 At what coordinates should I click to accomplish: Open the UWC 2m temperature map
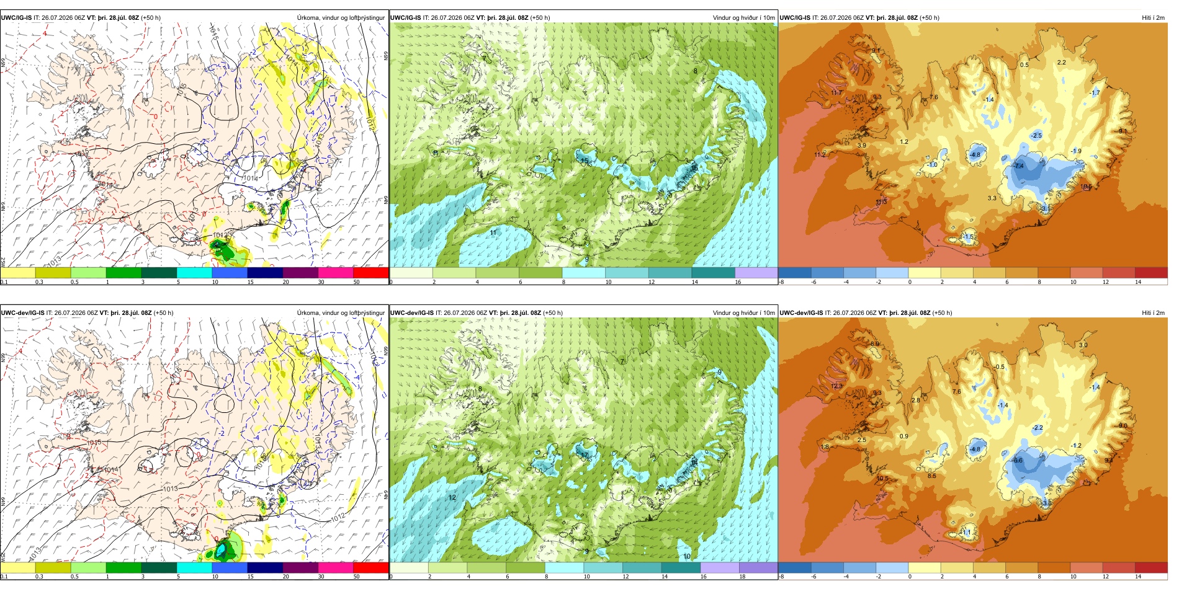tap(973, 144)
